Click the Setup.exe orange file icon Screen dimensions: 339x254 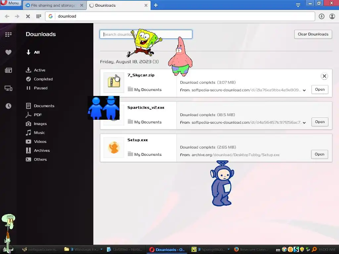click(114, 148)
